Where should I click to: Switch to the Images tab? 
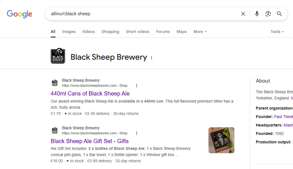click(x=69, y=32)
